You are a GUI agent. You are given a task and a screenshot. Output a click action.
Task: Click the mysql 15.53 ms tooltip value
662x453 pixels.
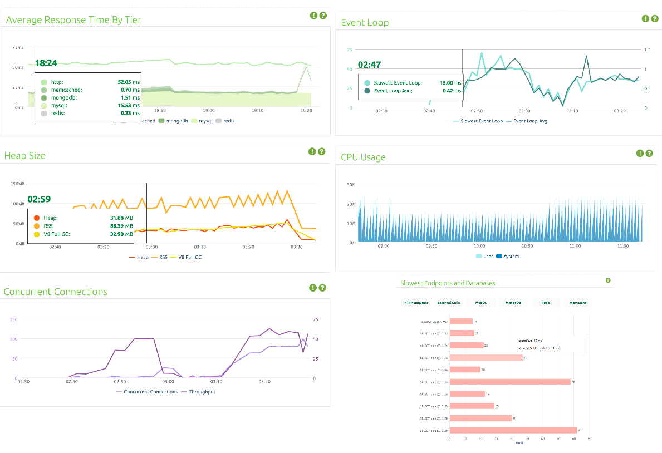(x=129, y=106)
